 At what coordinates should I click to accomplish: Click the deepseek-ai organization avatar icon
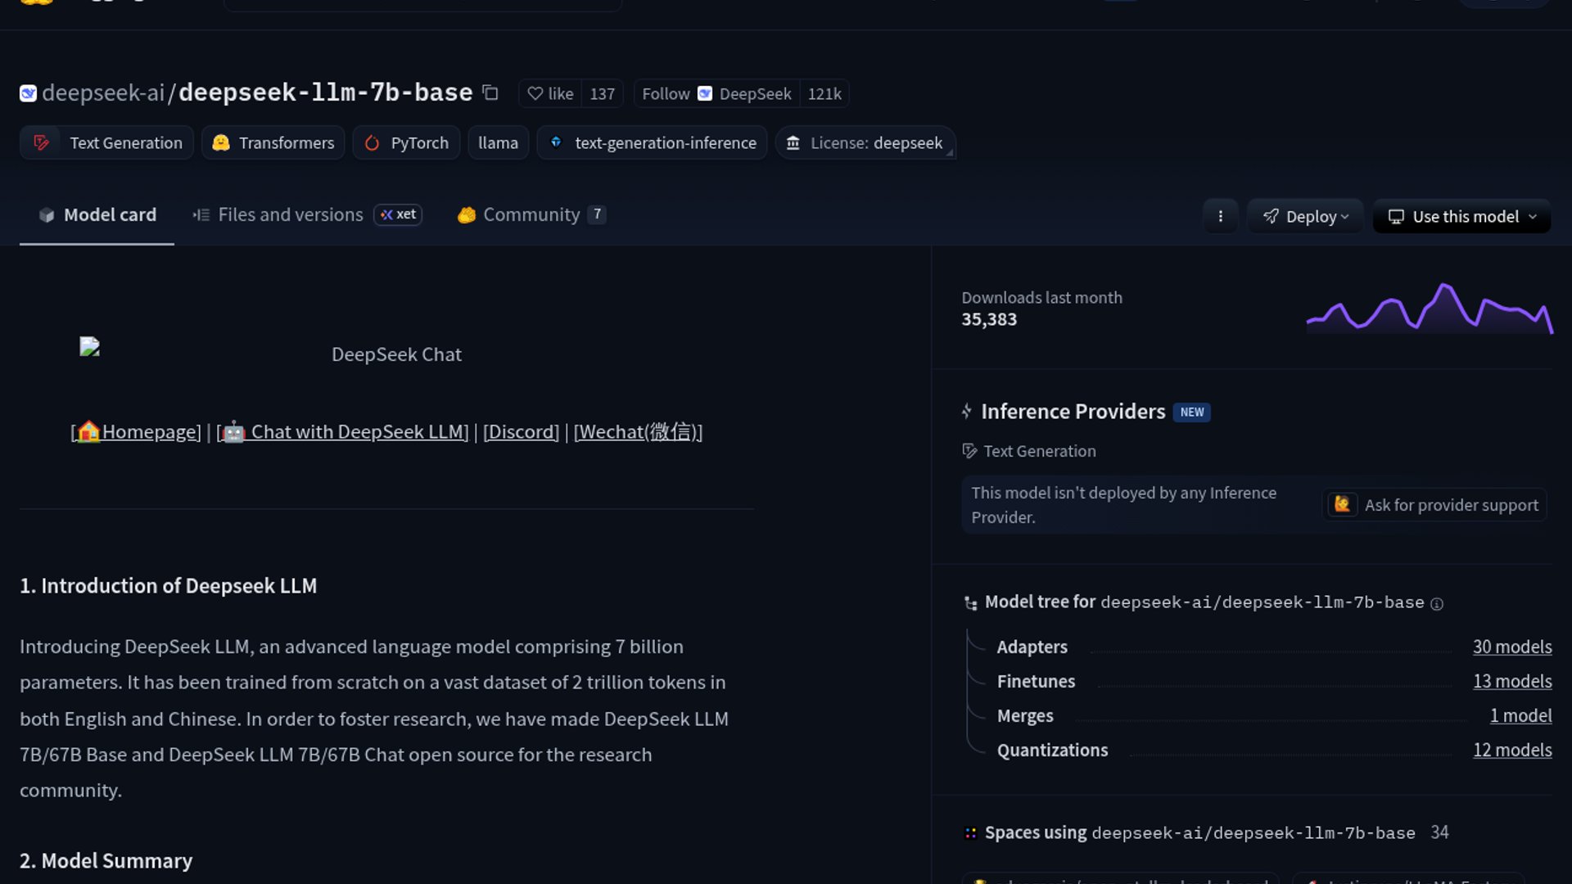(x=28, y=93)
